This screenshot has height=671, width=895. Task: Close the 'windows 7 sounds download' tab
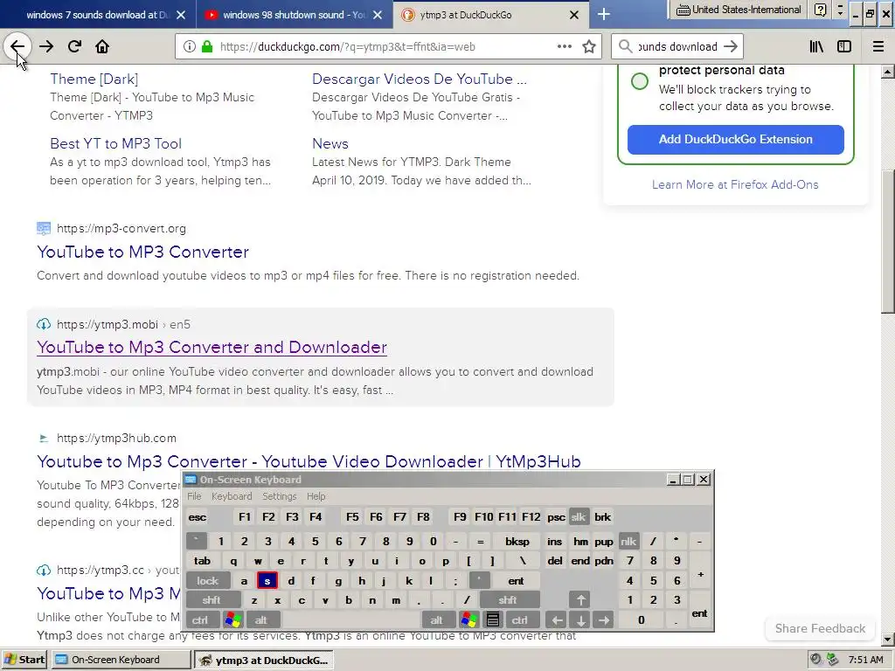click(x=181, y=15)
